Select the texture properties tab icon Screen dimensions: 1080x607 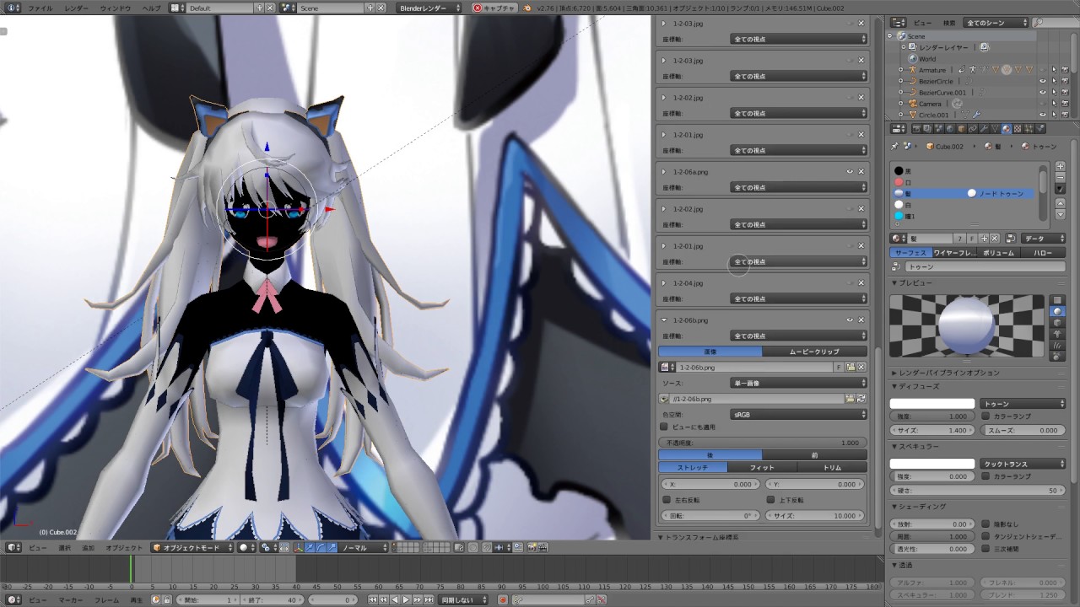[1017, 128]
